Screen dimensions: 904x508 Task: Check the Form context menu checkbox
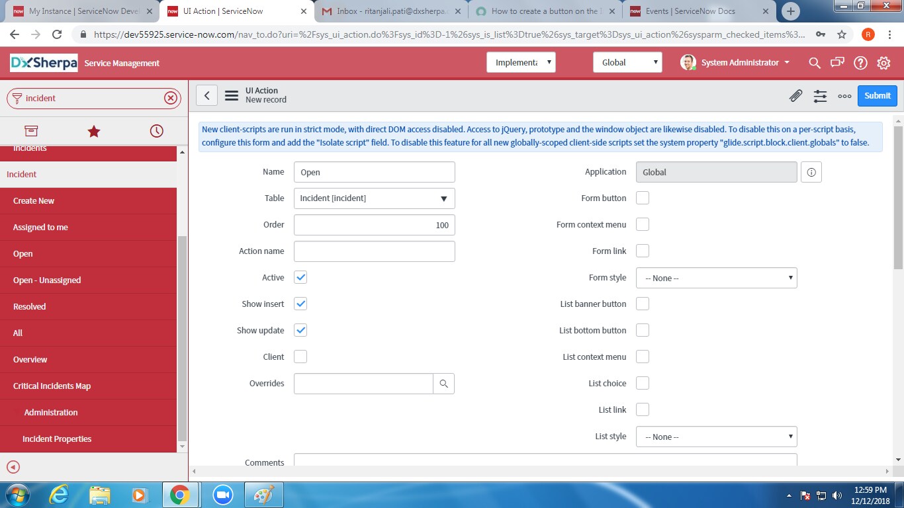643,224
